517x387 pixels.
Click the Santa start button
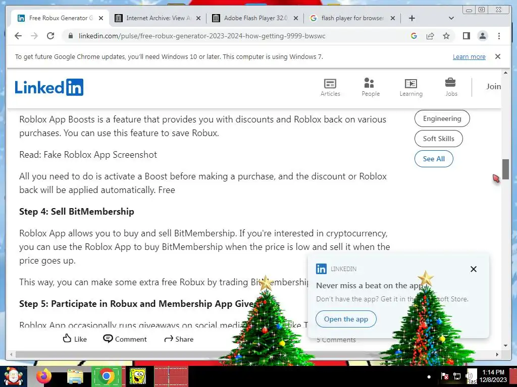tap(13, 376)
